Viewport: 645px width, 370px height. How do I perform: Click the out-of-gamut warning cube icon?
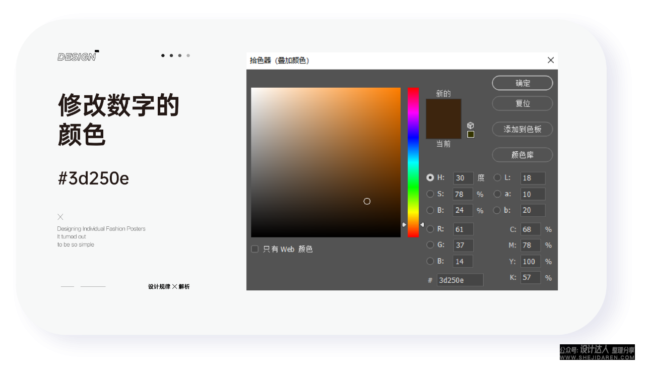click(x=470, y=126)
